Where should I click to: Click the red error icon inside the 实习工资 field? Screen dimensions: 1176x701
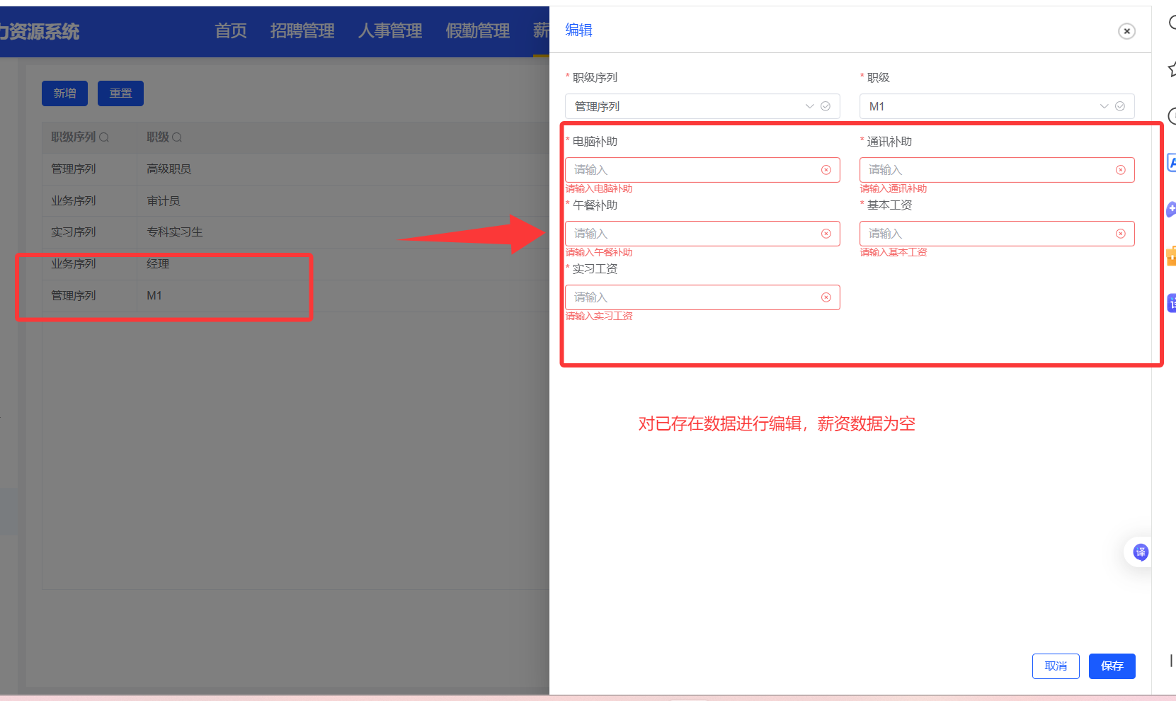[x=826, y=297]
